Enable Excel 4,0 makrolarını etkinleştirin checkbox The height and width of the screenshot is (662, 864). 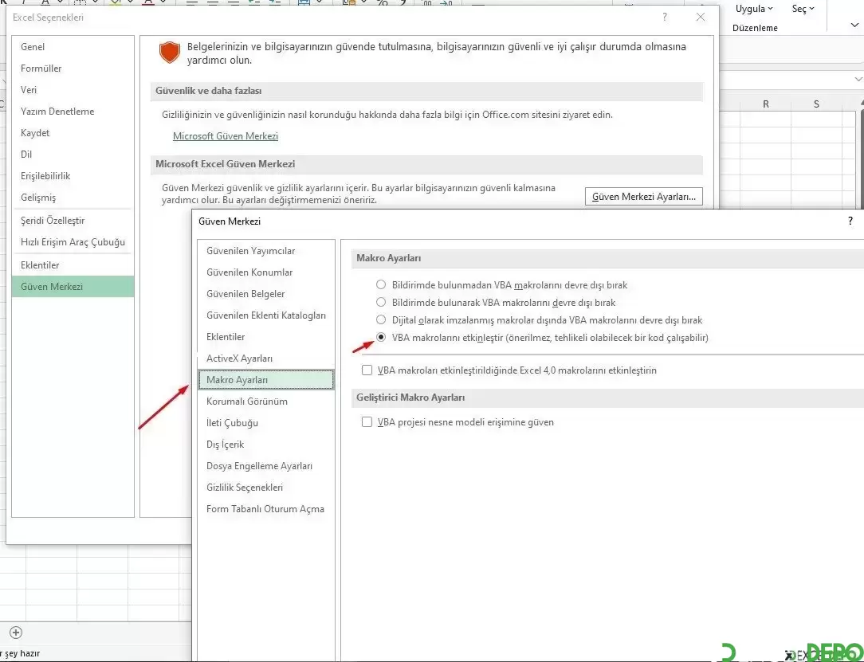coord(367,370)
